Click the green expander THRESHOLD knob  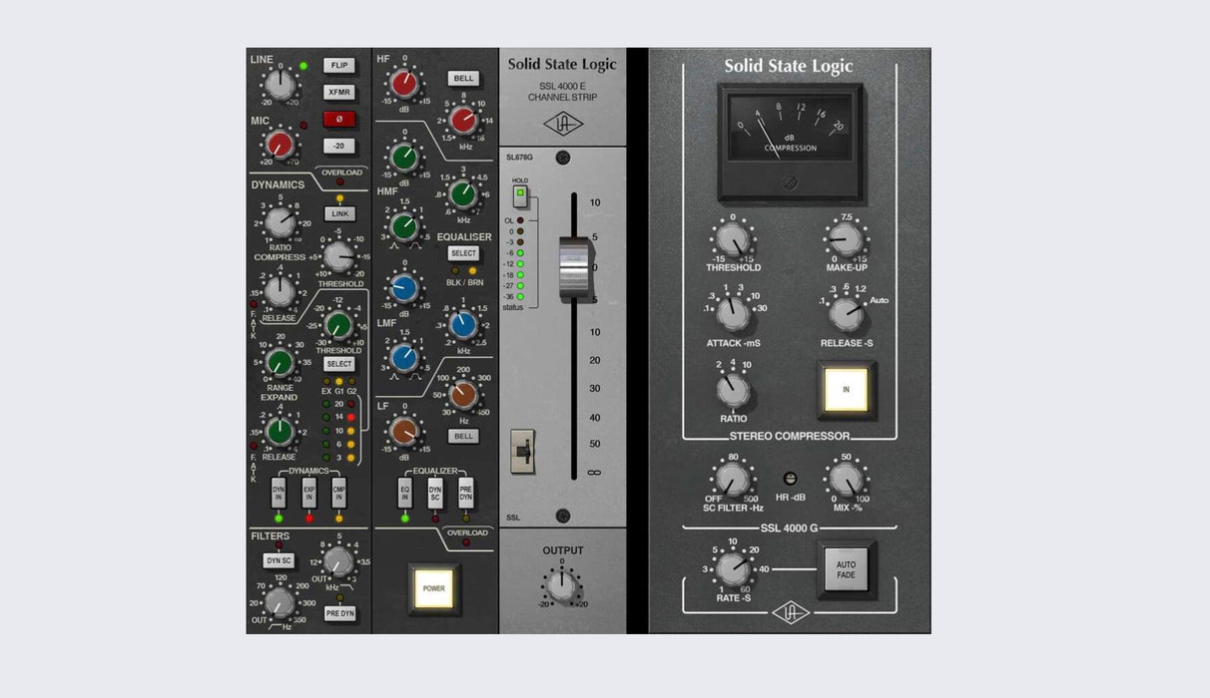coord(339,325)
